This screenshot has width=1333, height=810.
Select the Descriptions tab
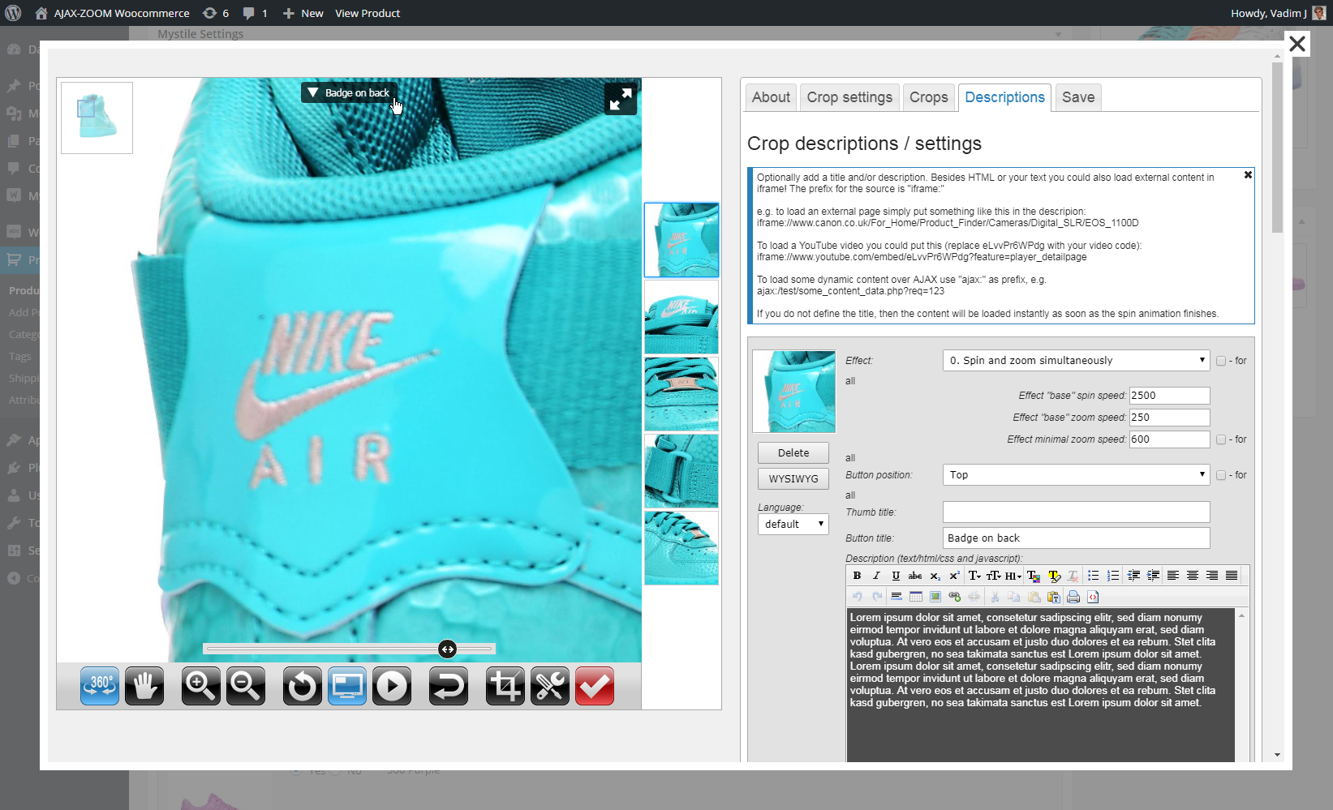[1004, 97]
